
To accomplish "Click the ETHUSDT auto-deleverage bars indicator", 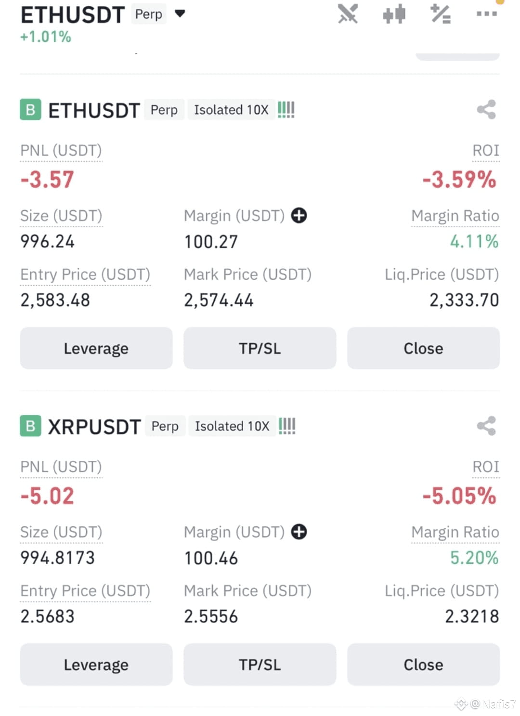I will [x=286, y=110].
